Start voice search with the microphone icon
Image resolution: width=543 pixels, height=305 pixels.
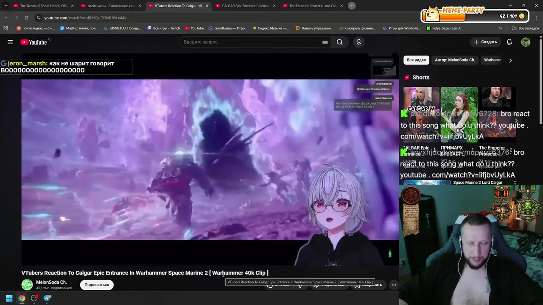pyautogui.click(x=359, y=42)
